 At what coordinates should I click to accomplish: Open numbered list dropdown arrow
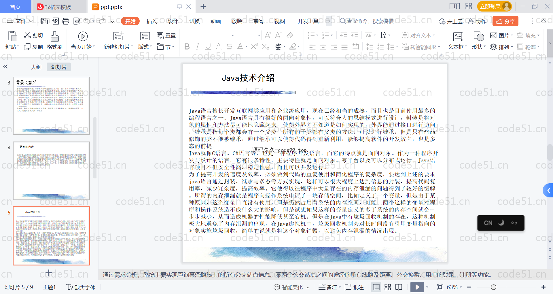click(x=332, y=35)
